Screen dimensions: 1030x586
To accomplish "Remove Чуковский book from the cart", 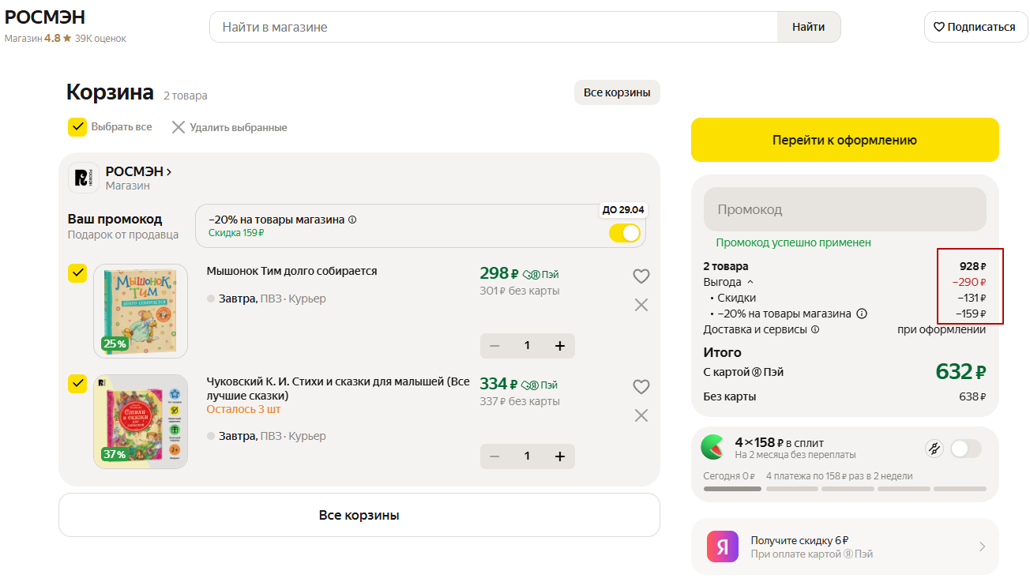I will click(x=641, y=415).
